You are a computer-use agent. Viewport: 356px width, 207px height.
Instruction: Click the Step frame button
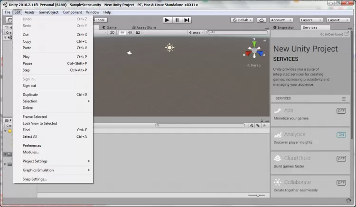pos(187,20)
